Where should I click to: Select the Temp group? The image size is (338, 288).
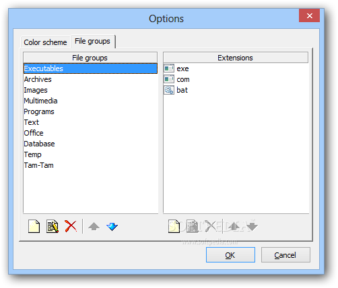(x=90, y=154)
